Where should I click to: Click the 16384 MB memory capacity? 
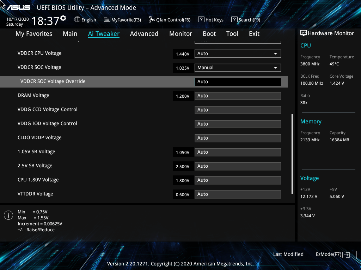pos(339,140)
